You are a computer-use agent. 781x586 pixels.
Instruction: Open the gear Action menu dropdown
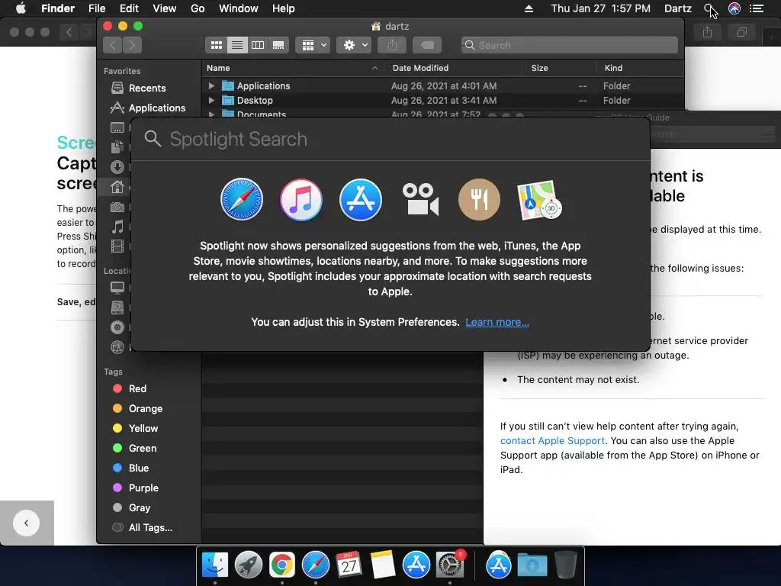point(354,45)
